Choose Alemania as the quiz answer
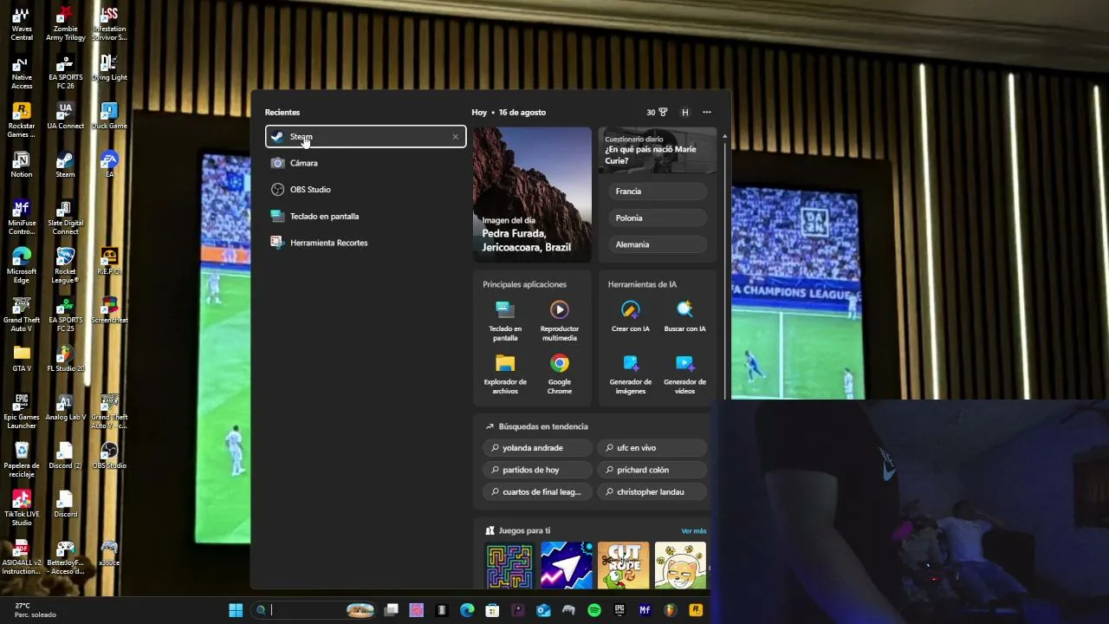Screen dimensions: 1109x624 click(x=658, y=244)
